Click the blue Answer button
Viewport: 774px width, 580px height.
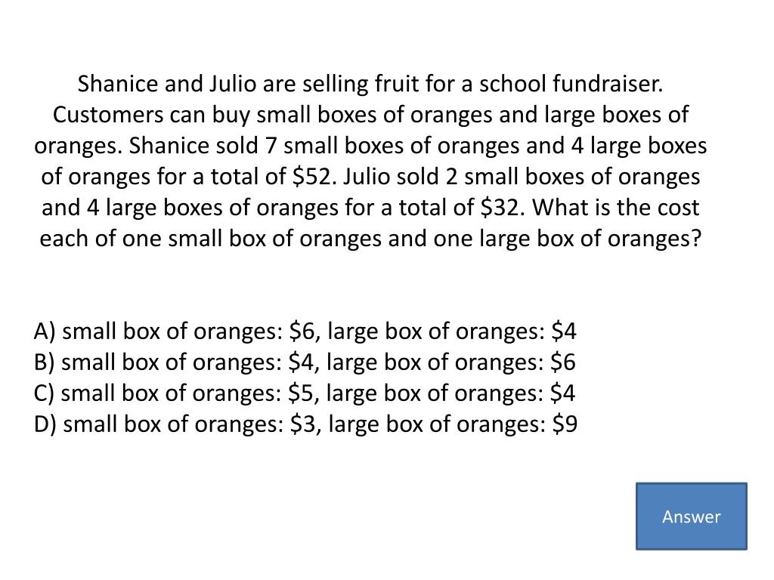pos(691,516)
